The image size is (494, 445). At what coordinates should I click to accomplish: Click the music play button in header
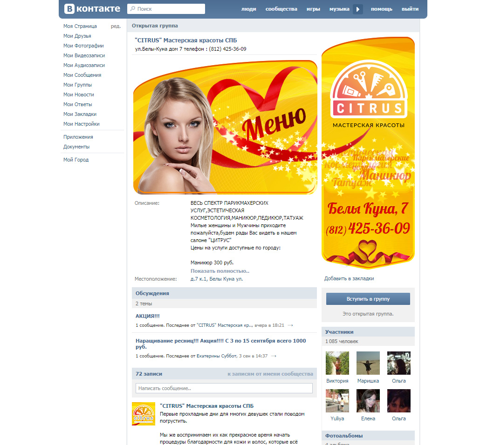(x=357, y=9)
